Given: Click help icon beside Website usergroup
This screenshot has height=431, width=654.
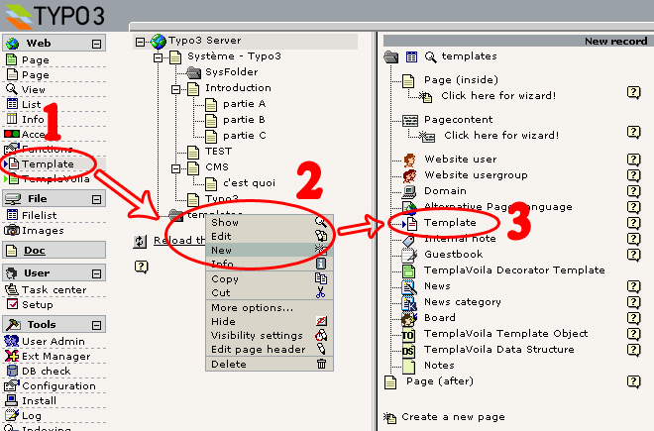Looking at the screenshot, I should tap(633, 174).
